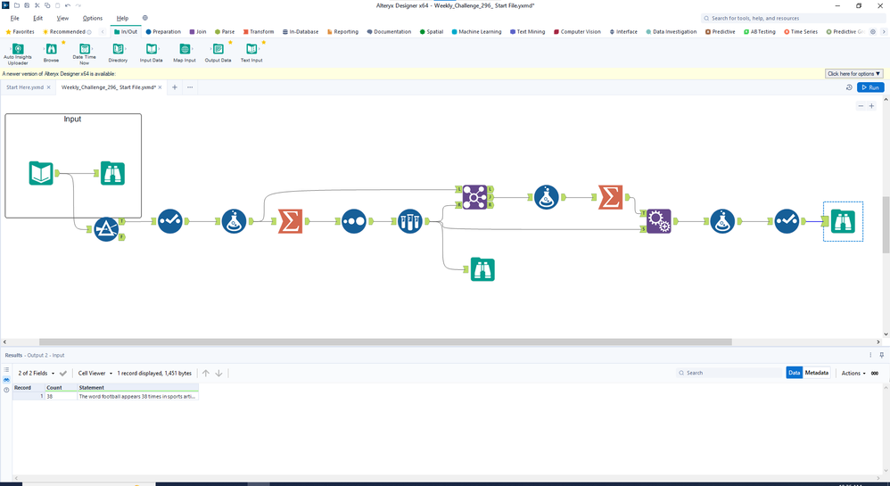Open the Options menu
The width and height of the screenshot is (890, 486).
[x=93, y=18]
